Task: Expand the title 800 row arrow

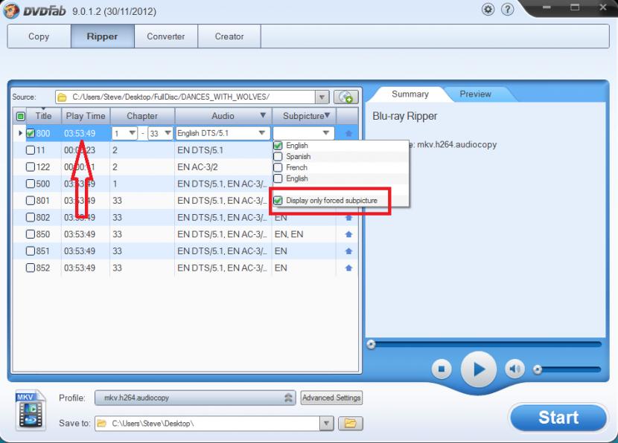Action: click(20, 133)
